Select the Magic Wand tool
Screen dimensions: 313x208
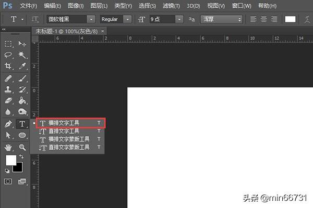tap(22, 55)
